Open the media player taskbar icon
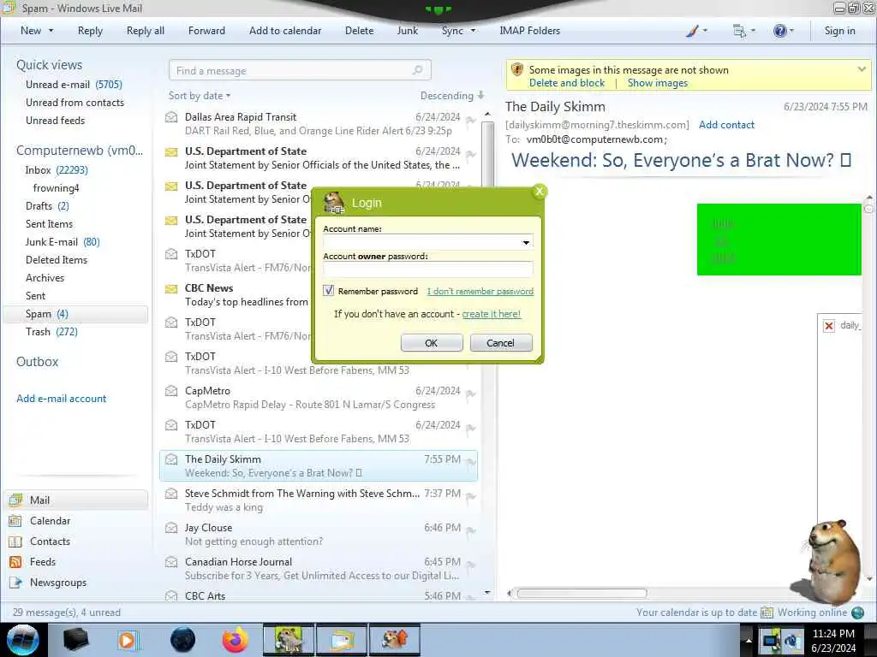 (x=128, y=640)
